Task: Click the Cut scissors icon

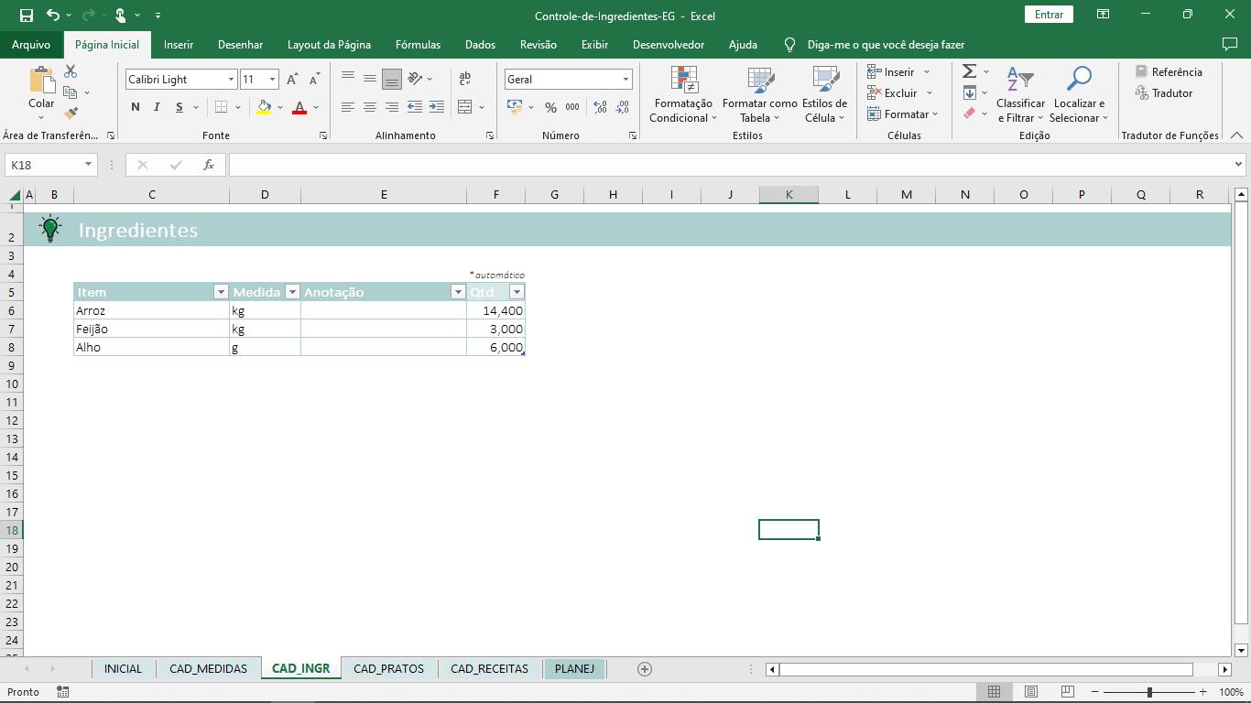Action: point(71,71)
